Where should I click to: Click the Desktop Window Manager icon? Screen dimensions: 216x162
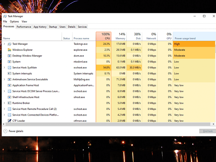pyautogui.click(x=10, y=56)
